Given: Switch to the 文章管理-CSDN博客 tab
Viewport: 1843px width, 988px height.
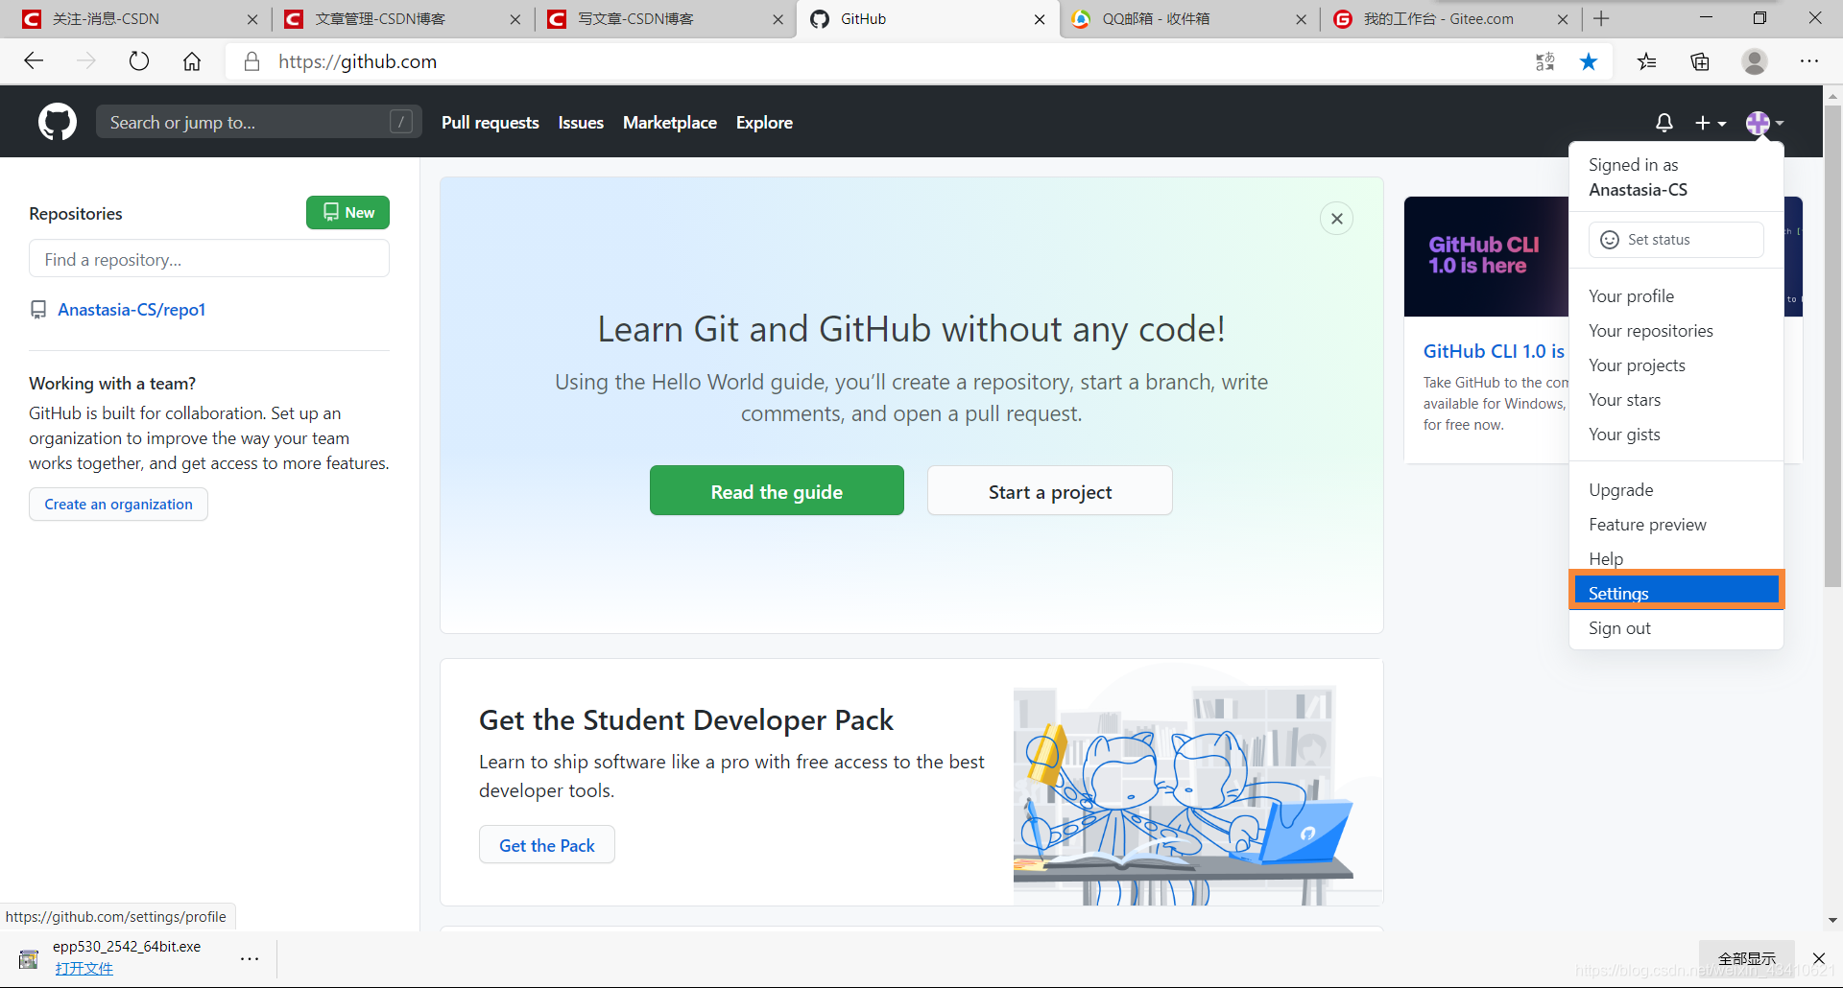Looking at the screenshot, I should 401,19.
